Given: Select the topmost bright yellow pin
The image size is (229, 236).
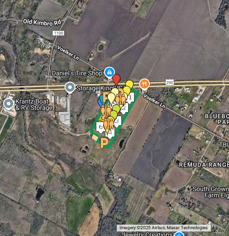Looking at the screenshot, I should (x=129, y=84).
